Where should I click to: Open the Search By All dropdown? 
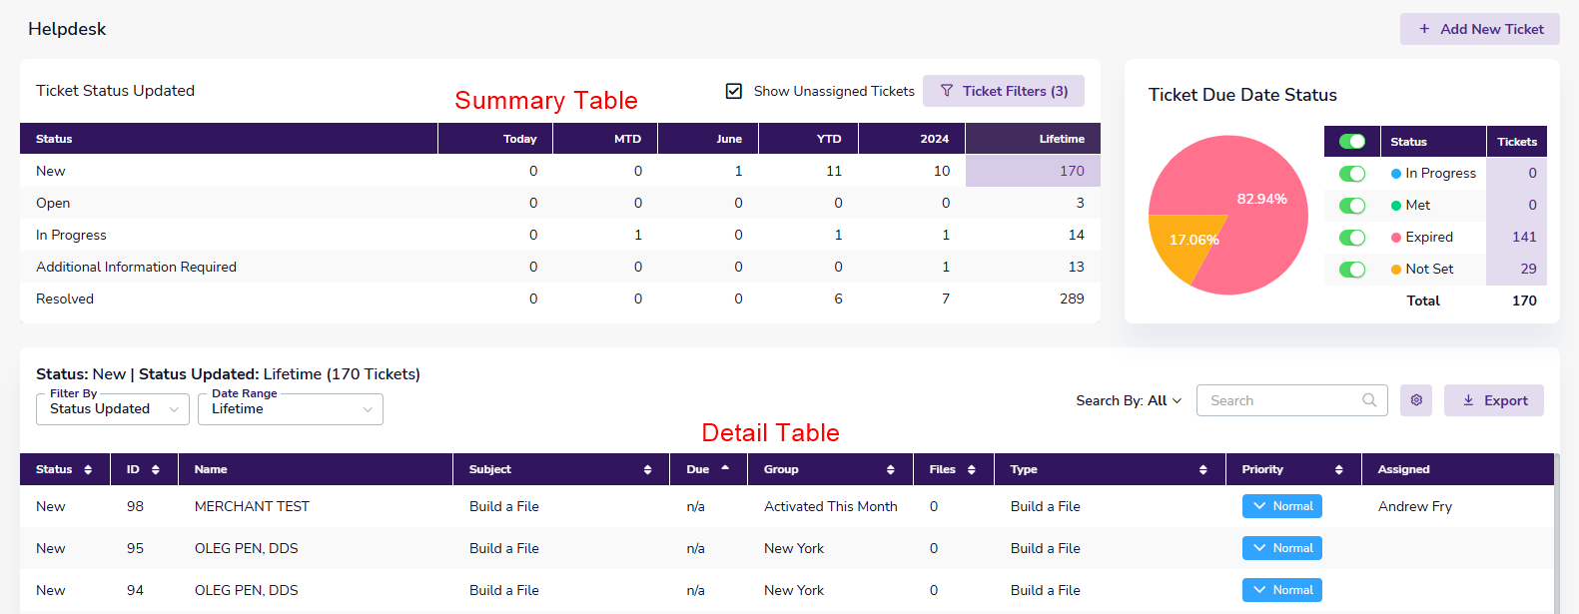[1129, 400]
